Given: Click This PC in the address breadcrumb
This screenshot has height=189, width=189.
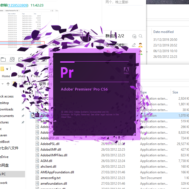Looking at the screenshot, I should (28, 84).
